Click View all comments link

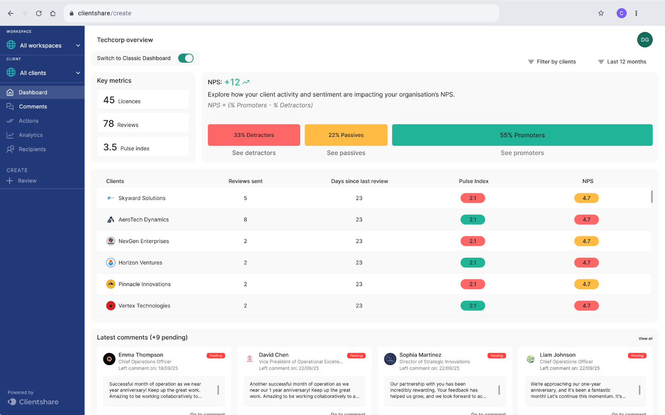(x=645, y=338)
